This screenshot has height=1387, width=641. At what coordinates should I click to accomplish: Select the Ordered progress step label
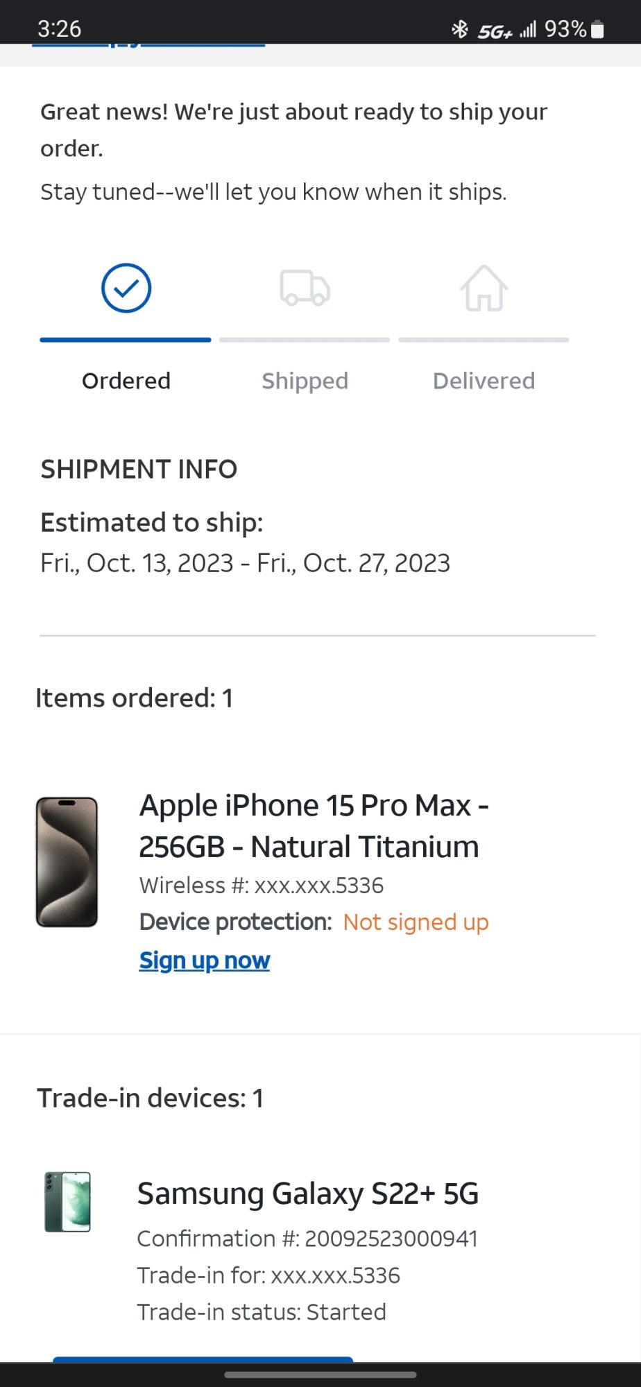click(x=126, y=381)
